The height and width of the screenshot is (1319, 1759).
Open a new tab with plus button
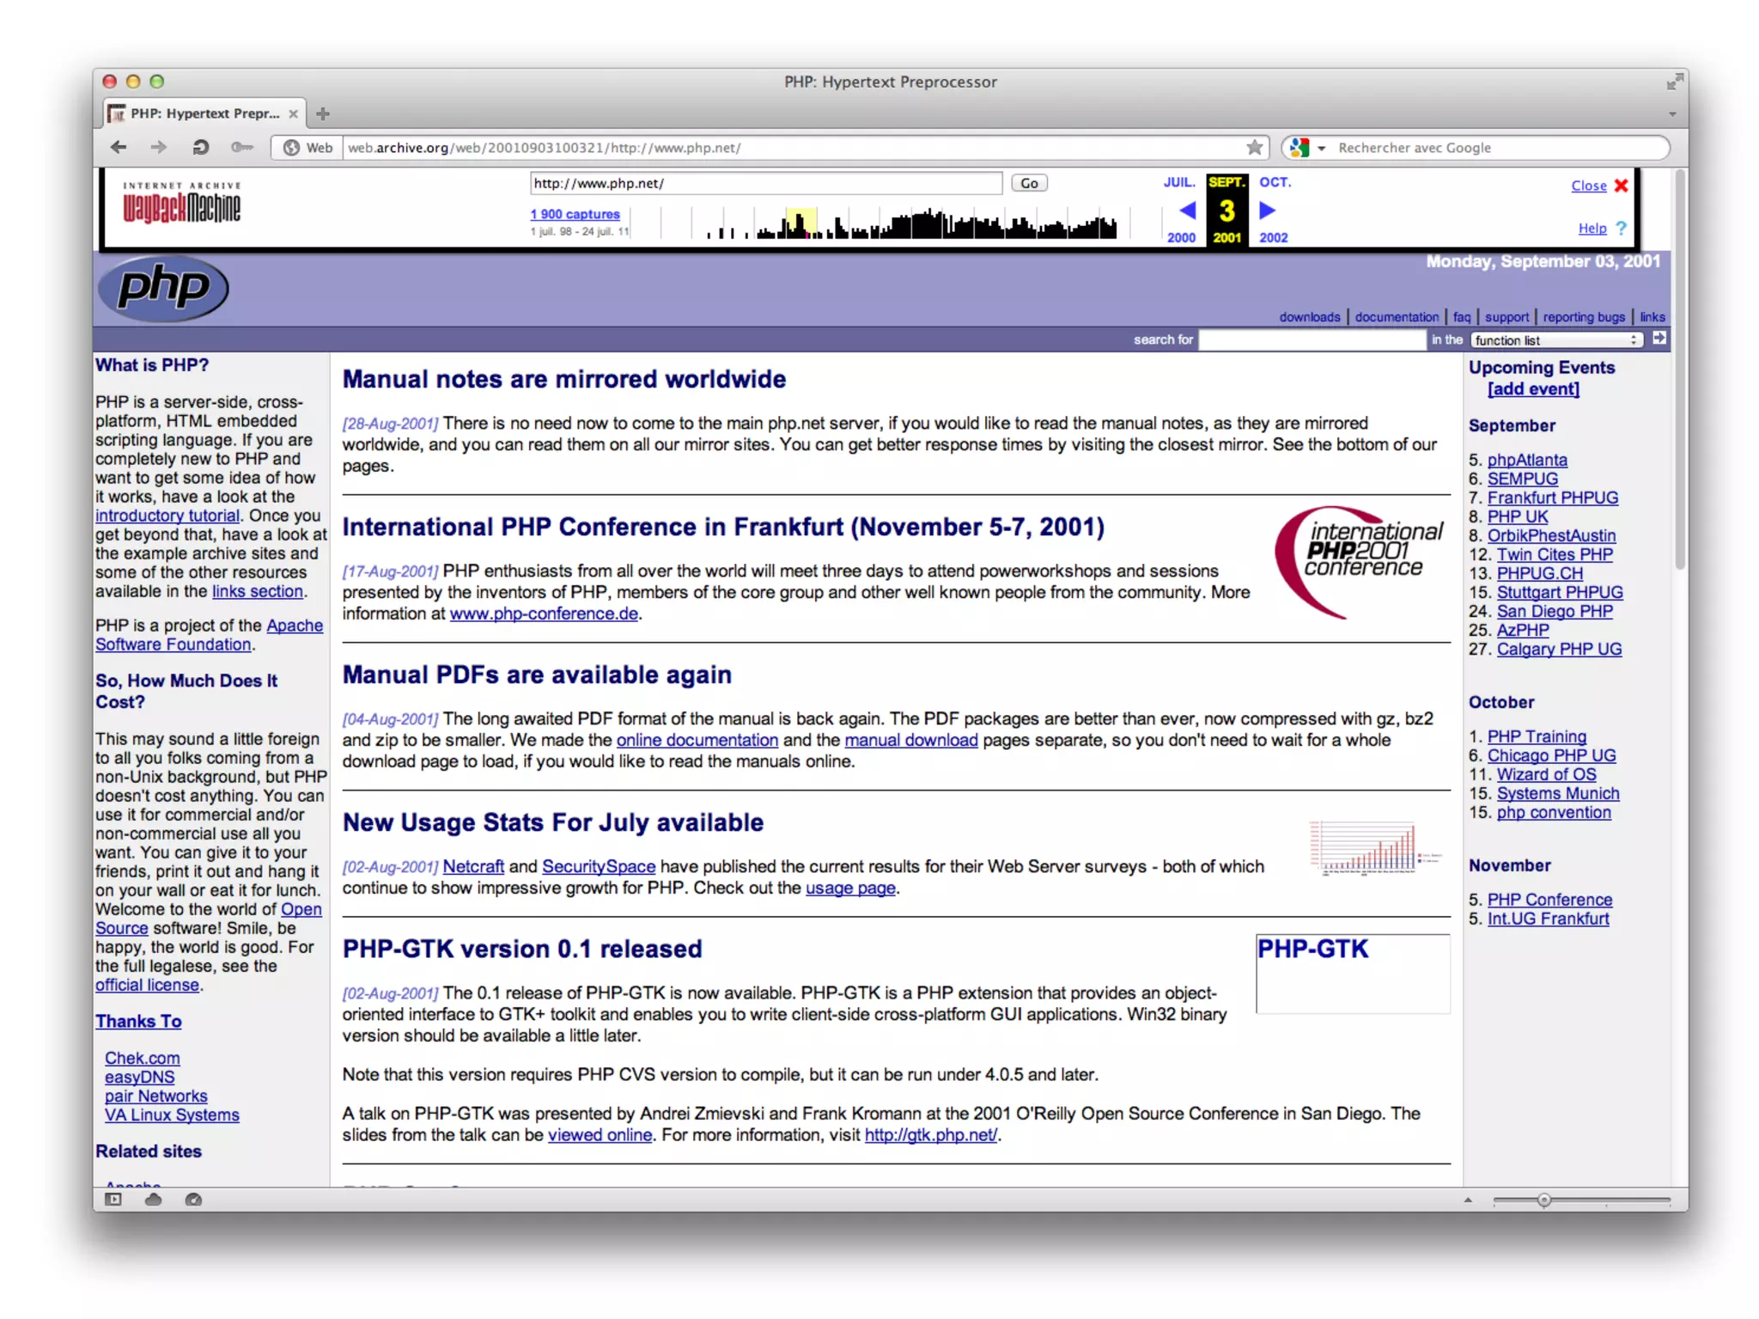(323, 113)
